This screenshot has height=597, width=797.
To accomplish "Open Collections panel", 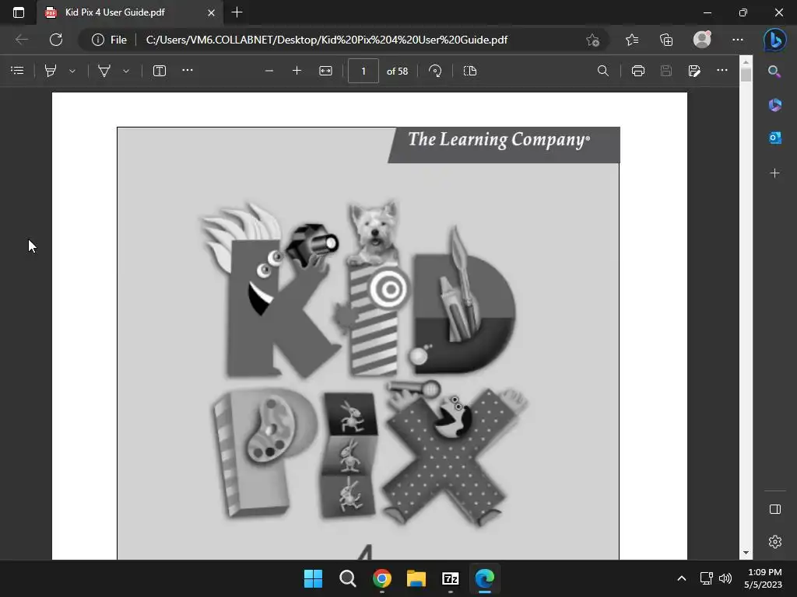I will [666, 40].
